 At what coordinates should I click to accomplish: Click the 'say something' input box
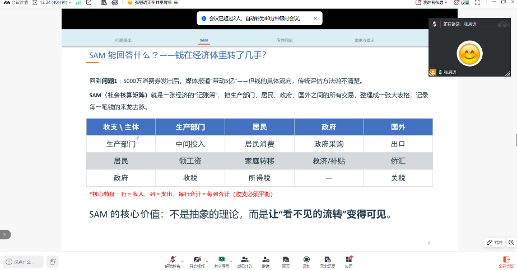coord(23,262)
